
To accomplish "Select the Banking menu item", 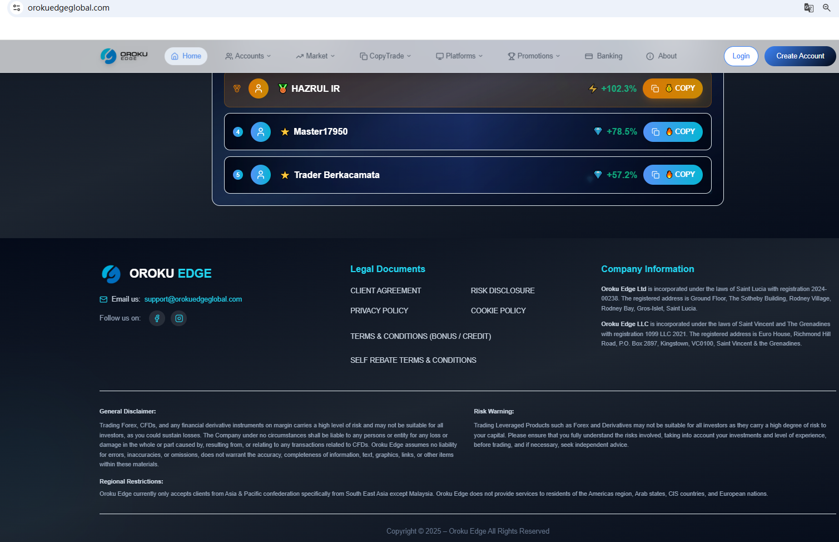I will 603,56.
